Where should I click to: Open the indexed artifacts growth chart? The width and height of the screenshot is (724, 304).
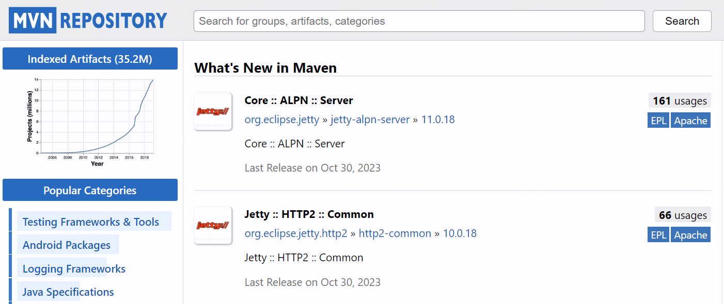pos(90,123)
